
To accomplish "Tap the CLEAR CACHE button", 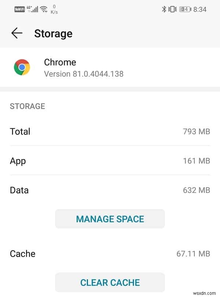I will click(x=110, y=283).
